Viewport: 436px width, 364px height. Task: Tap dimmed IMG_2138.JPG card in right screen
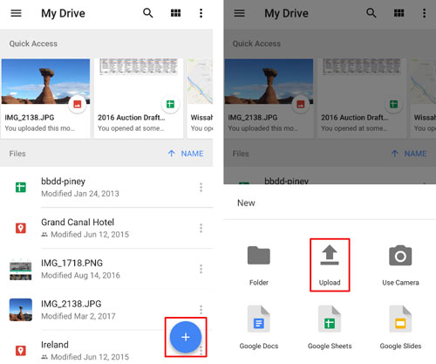[269, 99]
